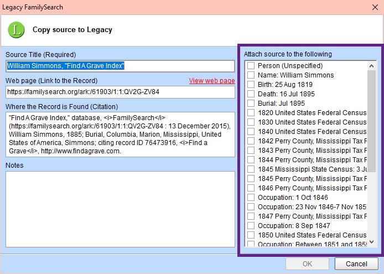This screenshot has width=384, height=274.
Task: Close the Legacy FamilySearch dialog
Action: tap(375, 7)
